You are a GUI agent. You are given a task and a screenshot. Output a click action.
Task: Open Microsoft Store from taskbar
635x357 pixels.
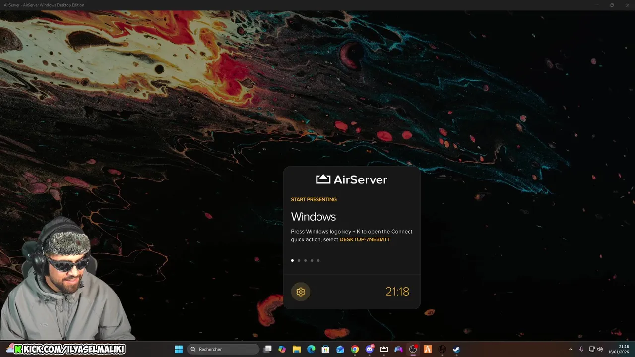325,349
